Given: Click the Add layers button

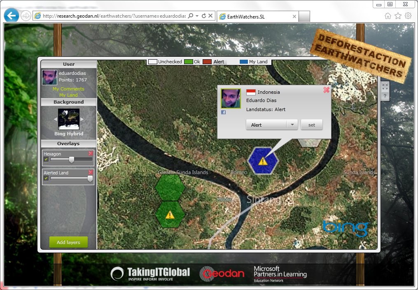Looking at the screenshot, I should click(68, 242).
